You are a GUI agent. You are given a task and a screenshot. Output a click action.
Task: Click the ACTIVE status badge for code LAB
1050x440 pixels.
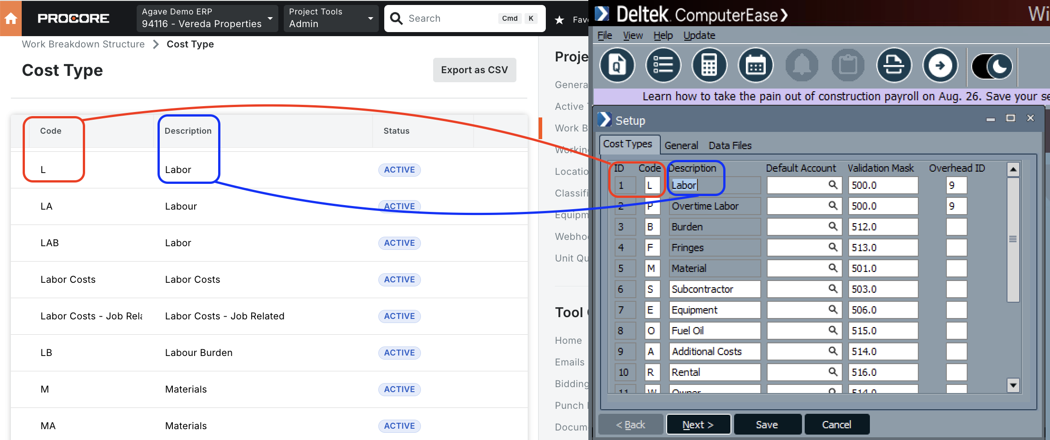click(x=399, y=243)
